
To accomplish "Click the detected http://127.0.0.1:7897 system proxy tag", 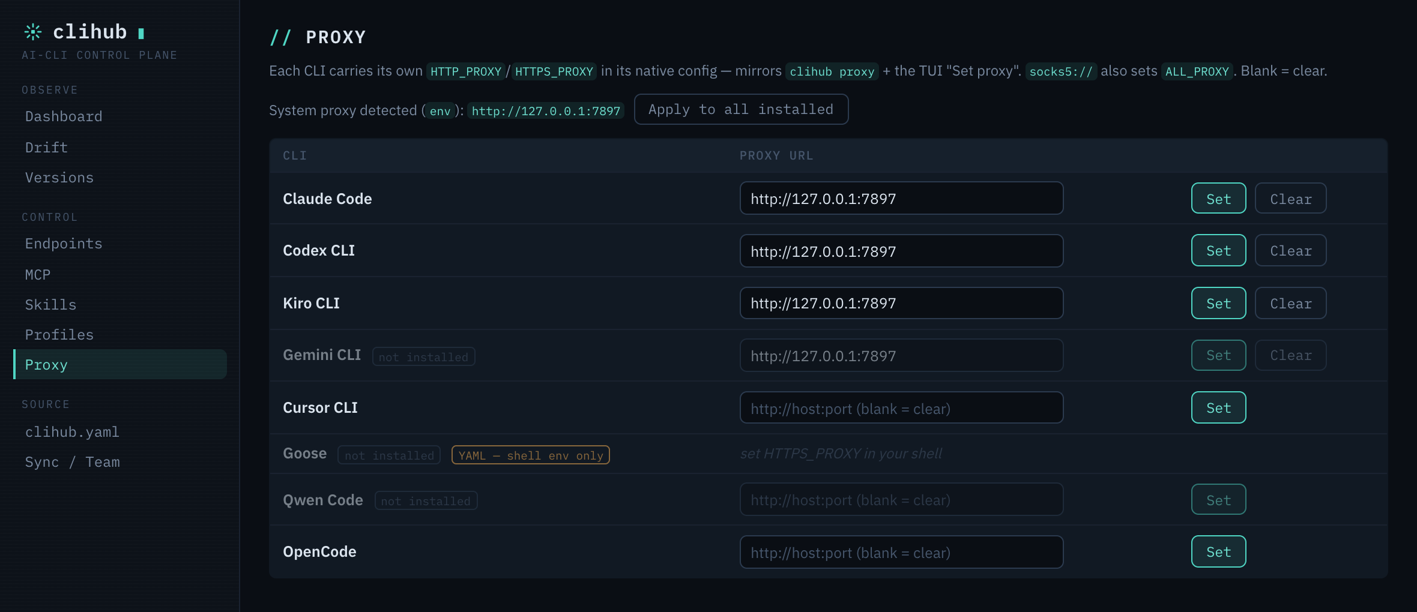I will (x=546, y=111).
